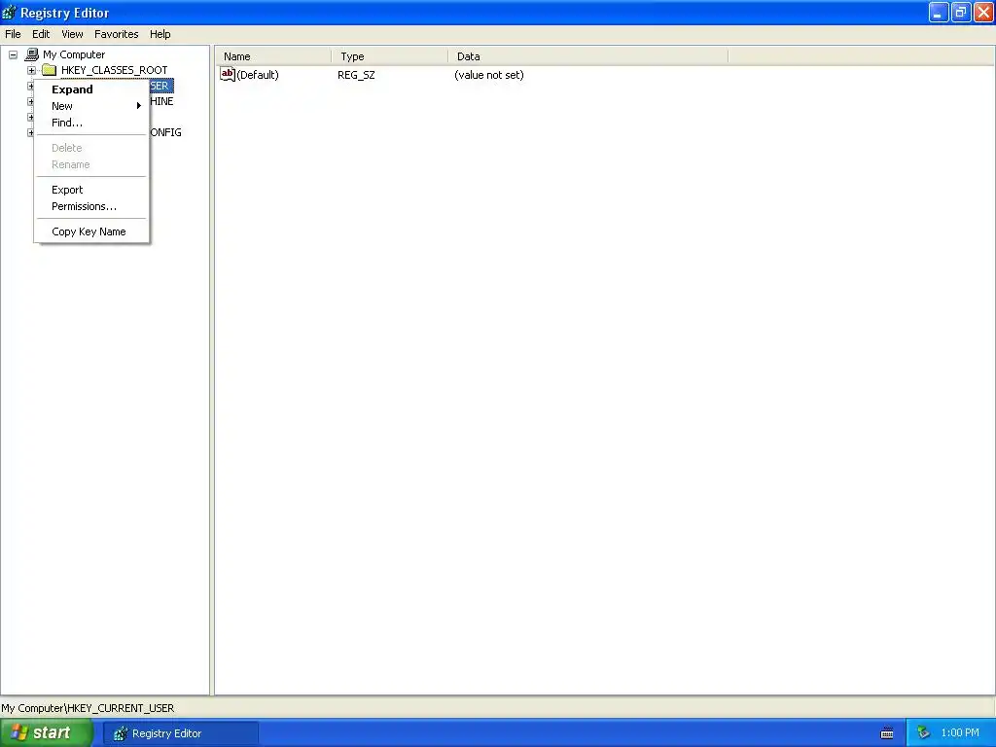Click the (Default) string value icon

coord(228,74)
